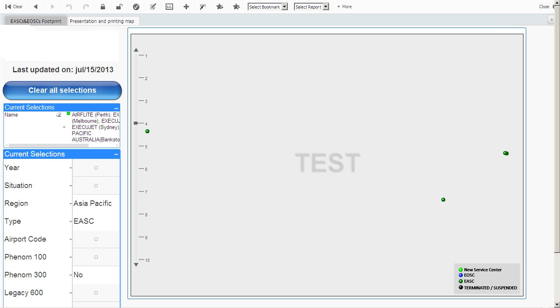Click the slanted tool icon before the stars
The height and width of the screenshot is (308, 560).
pos(203,7)
